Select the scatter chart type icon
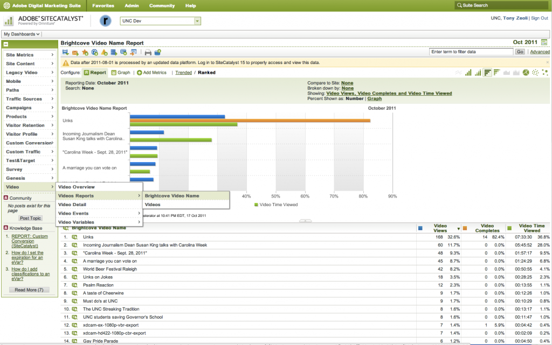552x345 pixels. pos(535,72)
